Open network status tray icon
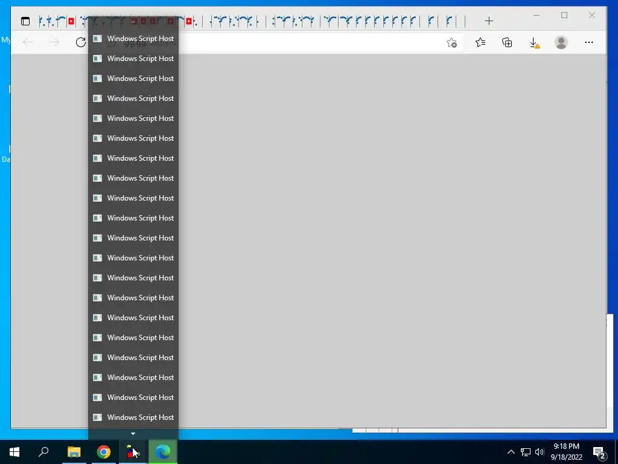The image size is (618, 464). pos(526,452)
